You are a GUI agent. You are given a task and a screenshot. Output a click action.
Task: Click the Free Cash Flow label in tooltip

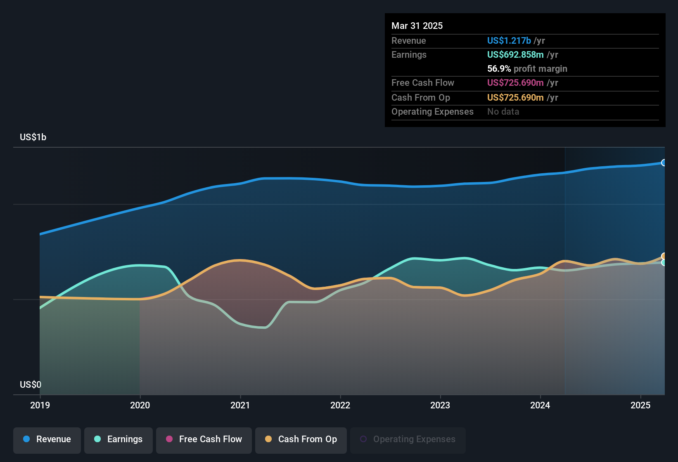point(423,82)
